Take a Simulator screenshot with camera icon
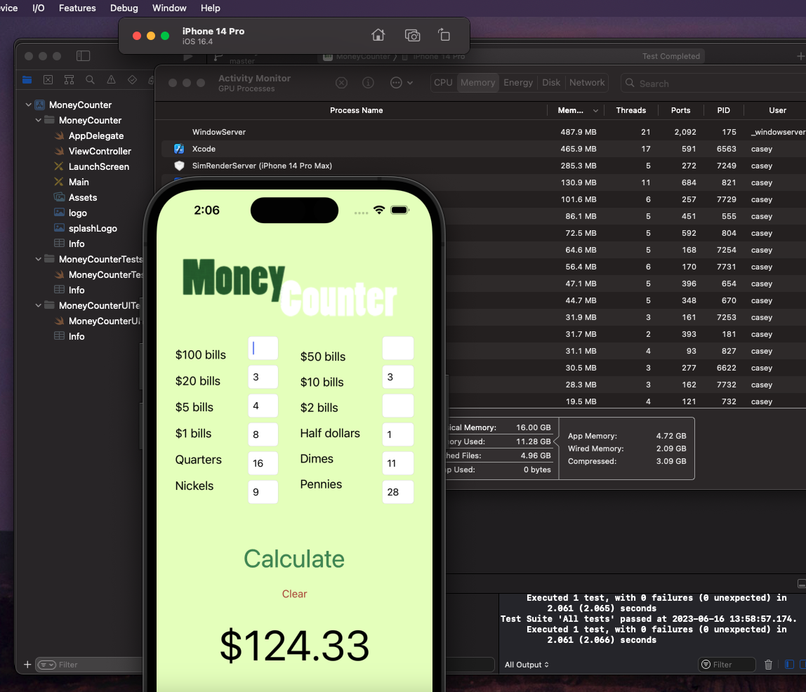This screenshot has width=806, height=692. [x=412, y=35]
